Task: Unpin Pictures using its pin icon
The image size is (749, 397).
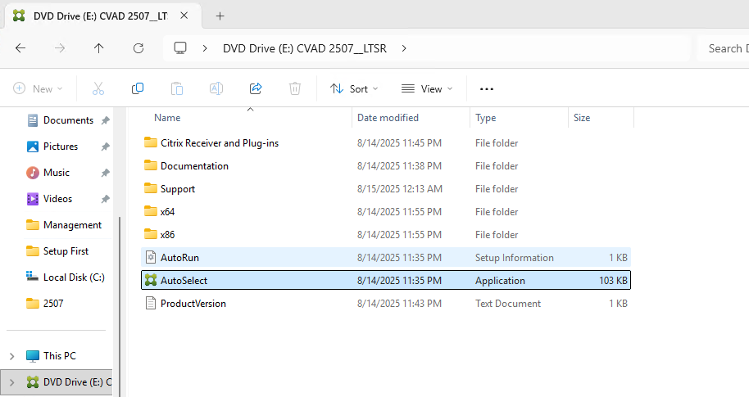Action: tap(106, 147)
